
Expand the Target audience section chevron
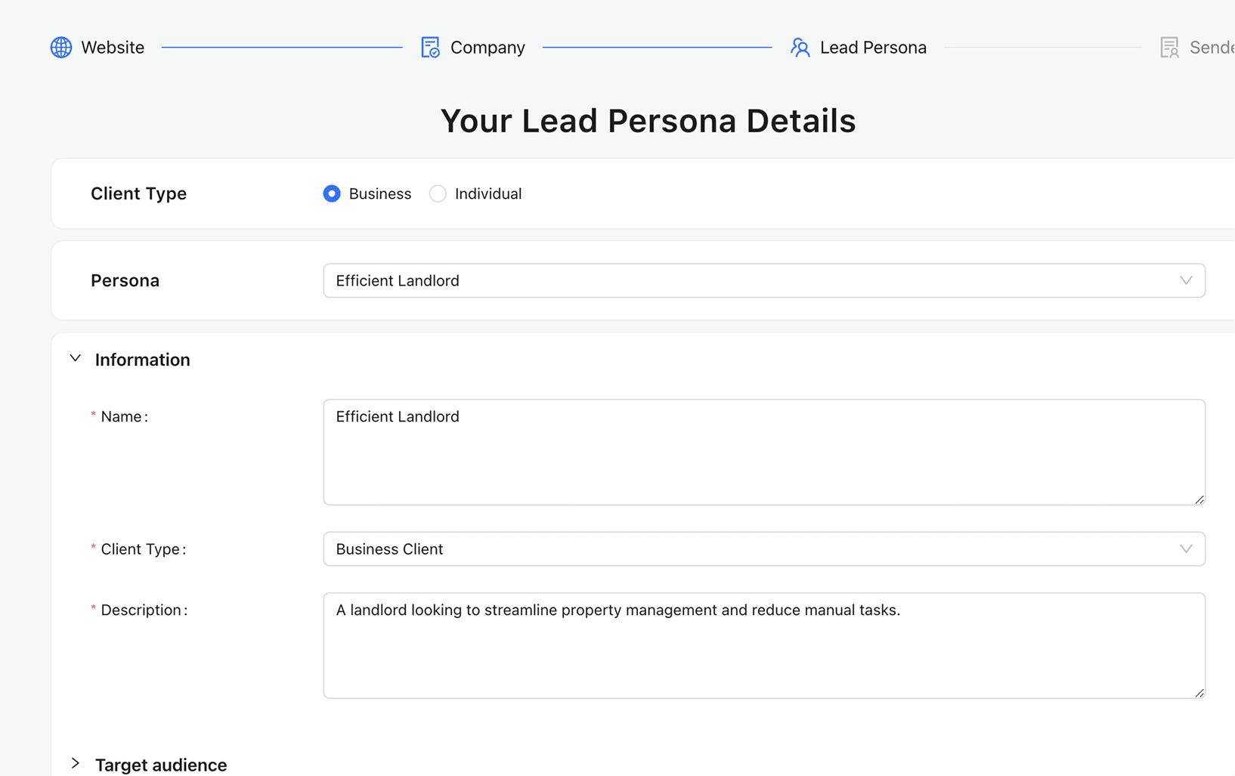coord(76,764)
